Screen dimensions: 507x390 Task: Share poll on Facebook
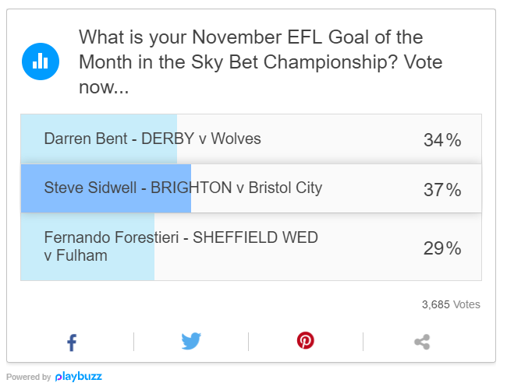pos(72,343)
